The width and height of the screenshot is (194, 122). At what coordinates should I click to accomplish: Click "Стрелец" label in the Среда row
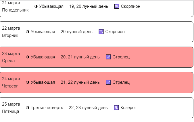click(x=121, y=57)
